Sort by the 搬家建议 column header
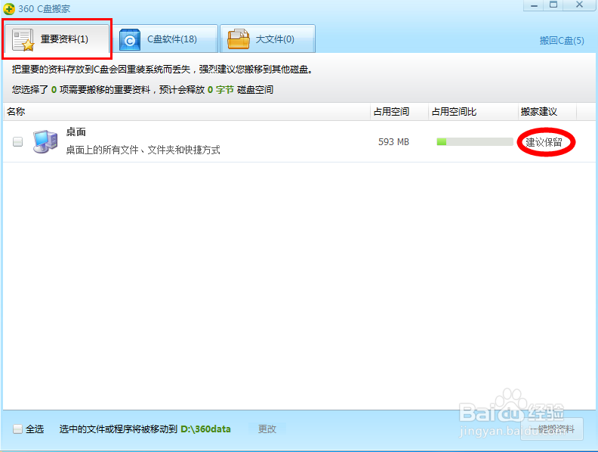 (547, 111)
